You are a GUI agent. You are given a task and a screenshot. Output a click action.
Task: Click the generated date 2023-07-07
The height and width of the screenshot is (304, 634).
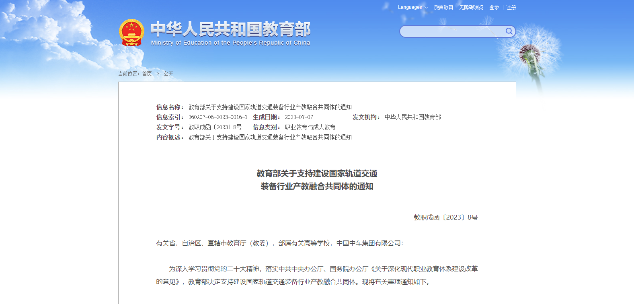pos(299,117)
